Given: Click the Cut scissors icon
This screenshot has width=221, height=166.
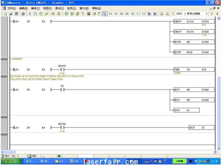Looking at the screenshot, I should (x=30, y=14).
